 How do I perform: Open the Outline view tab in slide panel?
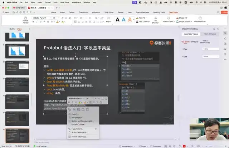(13, 29)
